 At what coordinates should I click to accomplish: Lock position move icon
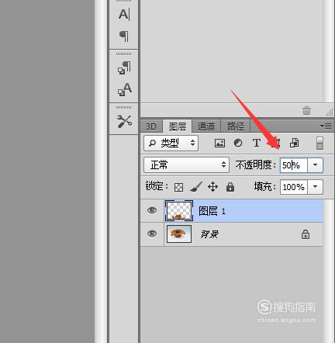[x=212, y=187]
